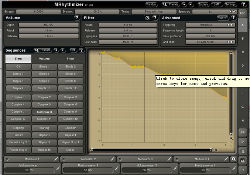250x175 pixels.
Task: Increase Grid lines with right arrow
Action: 232,42
